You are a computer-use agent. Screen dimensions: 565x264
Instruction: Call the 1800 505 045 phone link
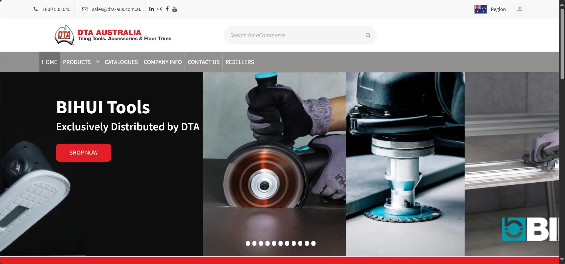pyautogui.click(x=56, y=9)
